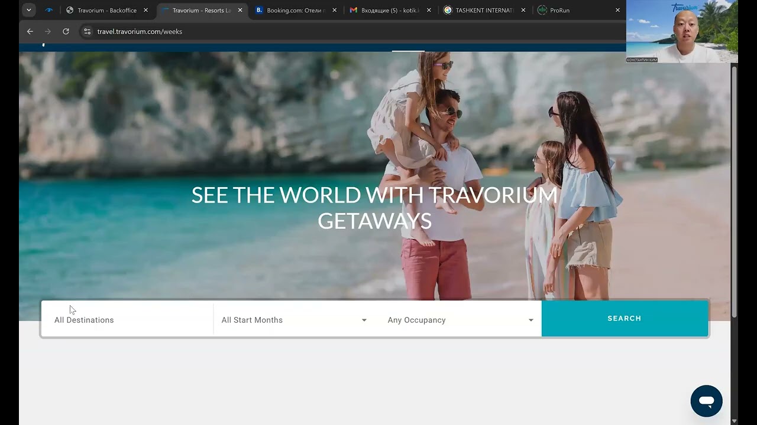Close the Travorium - Backoffice tab
The width and height of the screenshot is (757, 425).
tap(145, 10)
